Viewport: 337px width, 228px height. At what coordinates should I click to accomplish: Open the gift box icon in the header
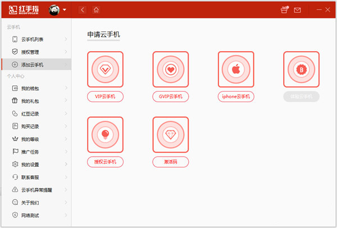284,10
